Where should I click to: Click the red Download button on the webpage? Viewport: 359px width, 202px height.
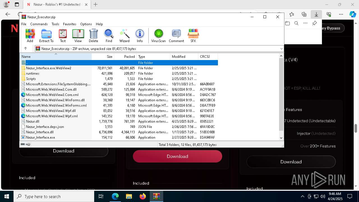(x=177, y=156)
